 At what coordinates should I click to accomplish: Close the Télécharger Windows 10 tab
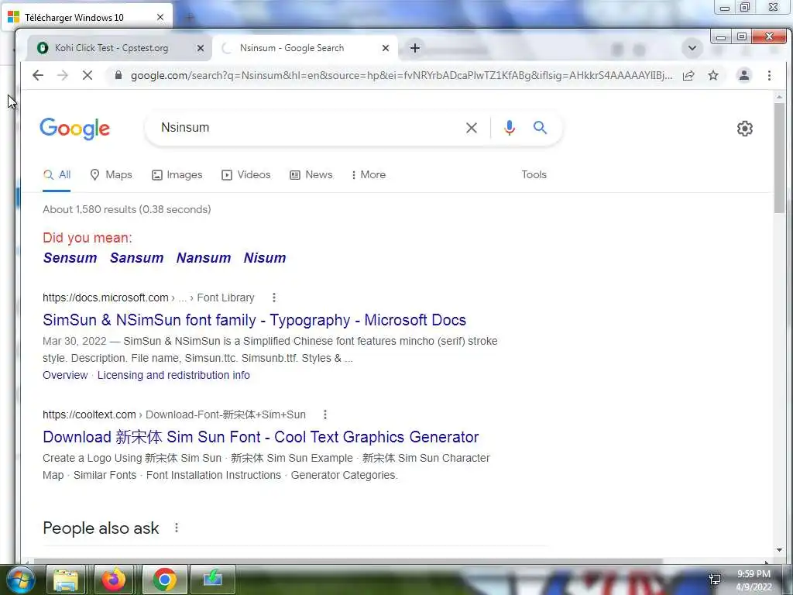pyautogui.click(x=160, y=17)
